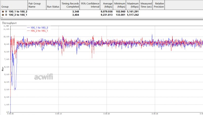The width and height of the screenshot is (203, 115).
Task: Click the pair group icon for row 10G_1 to 10G_2
Action: pos(3,11)
